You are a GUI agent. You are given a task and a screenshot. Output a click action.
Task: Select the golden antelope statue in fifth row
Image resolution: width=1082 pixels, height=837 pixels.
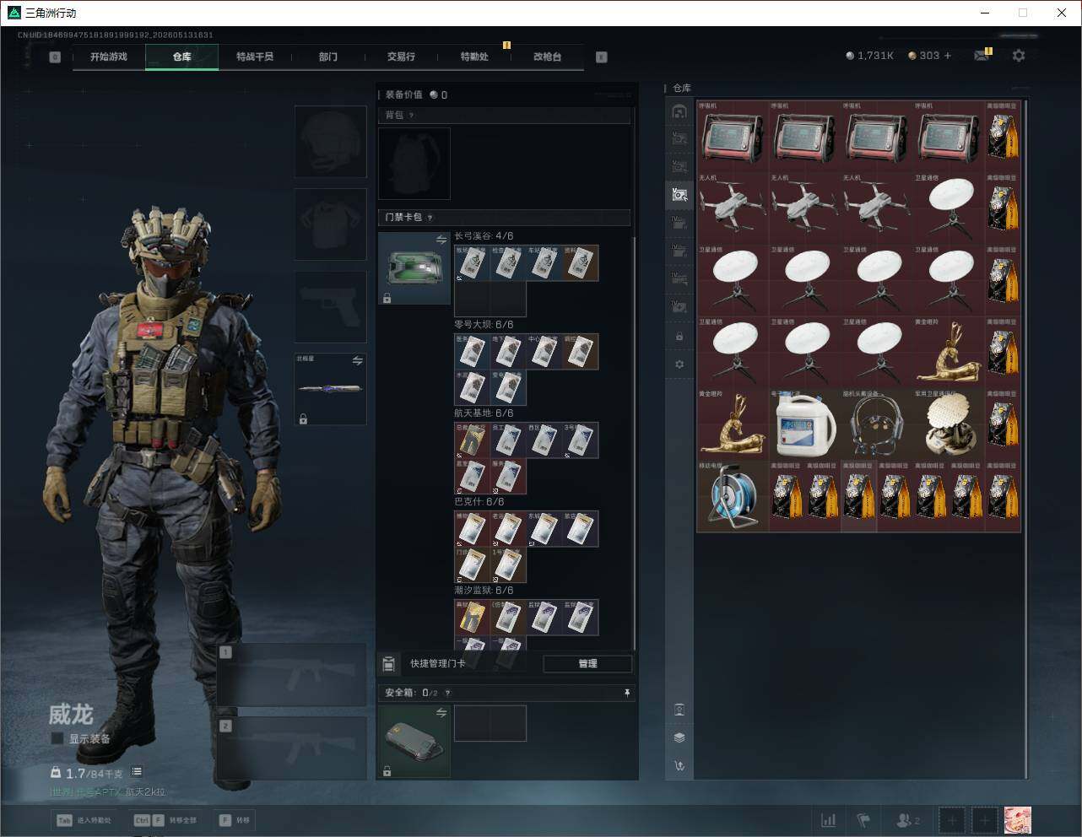733,425
